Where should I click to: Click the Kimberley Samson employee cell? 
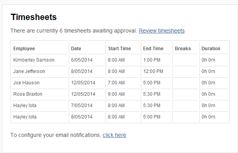40,60
